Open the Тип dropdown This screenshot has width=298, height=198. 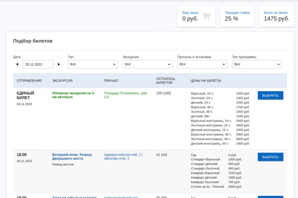click(x=93, y=64)
